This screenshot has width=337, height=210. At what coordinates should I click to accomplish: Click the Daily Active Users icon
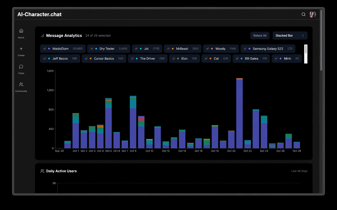[x=42, y=171]
